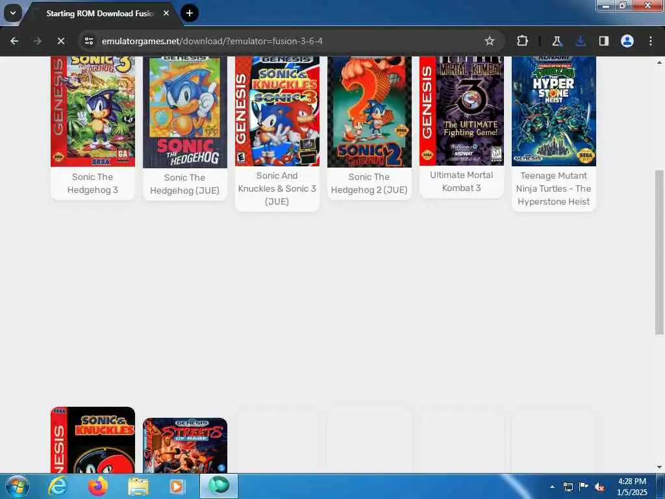Click the scrollbar down arrow
This screenshot has height=499, width=665.
659,468
